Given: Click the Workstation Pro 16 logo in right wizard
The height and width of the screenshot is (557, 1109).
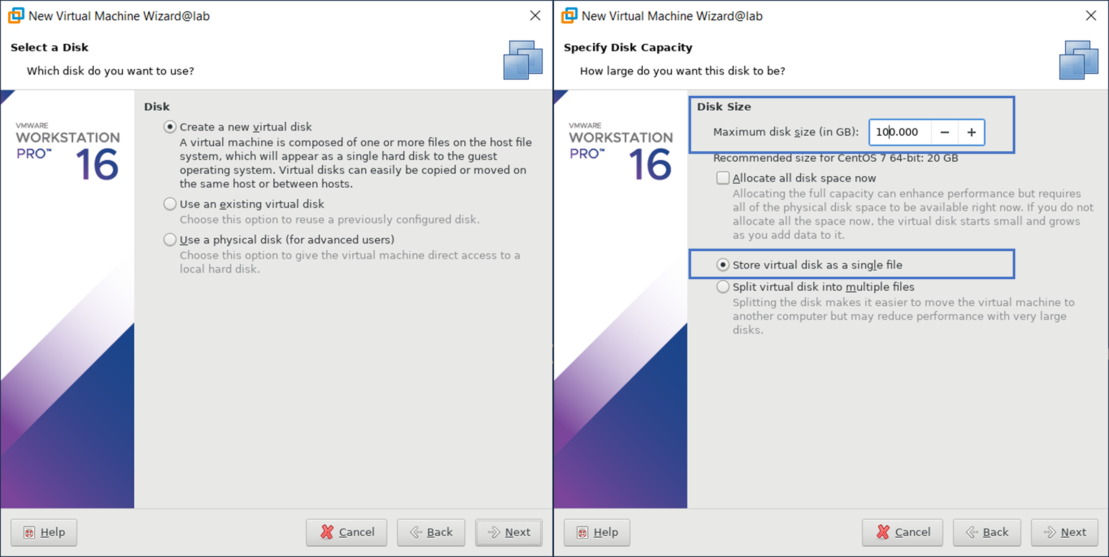Looking at the screenshot, I should click(x=621, y=152).
